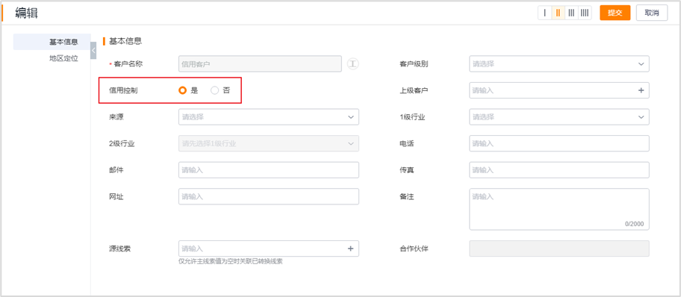Open the 1级行业 dropdown
This screenshot has height=297, width=681.
(x=559, y=117)
